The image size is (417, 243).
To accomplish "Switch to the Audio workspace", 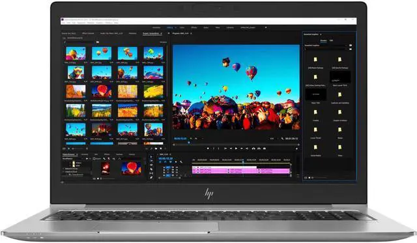I will click(x=206, y=27).
